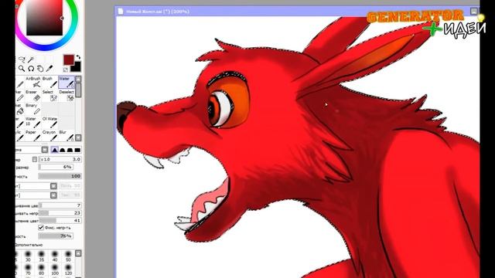Open the brush size multiplier x1.0 button
Screen dimensions: 495x278
tap(35, 160)
